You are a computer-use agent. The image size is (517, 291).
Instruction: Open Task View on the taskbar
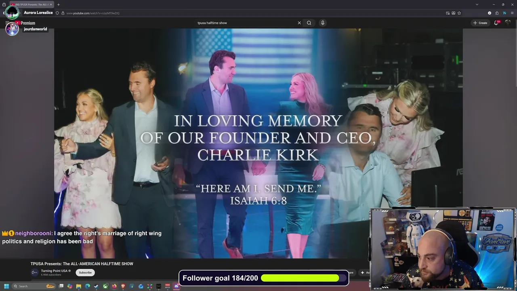(61, 286)
